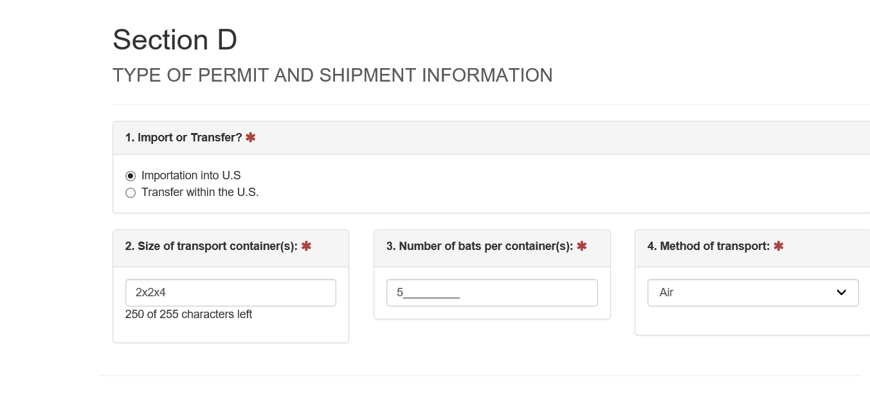Click the '2. Size of transport container(s):' heading
Viewport: 870px width, 401px height.
[x=211, y=246]
